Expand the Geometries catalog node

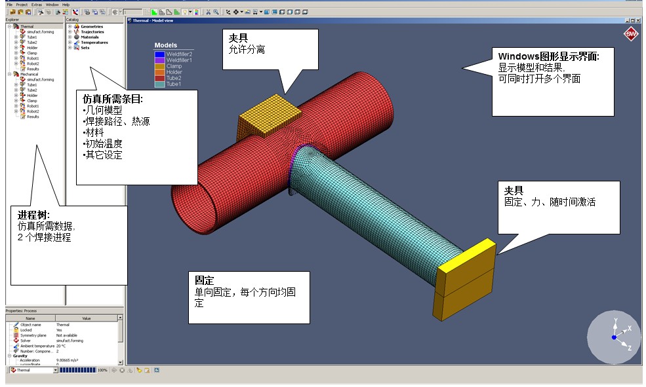[70, 27]
